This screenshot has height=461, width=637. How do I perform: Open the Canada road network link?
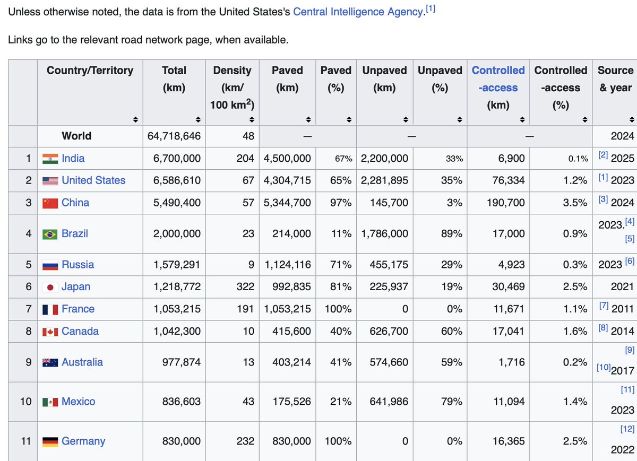pos(80,332)
